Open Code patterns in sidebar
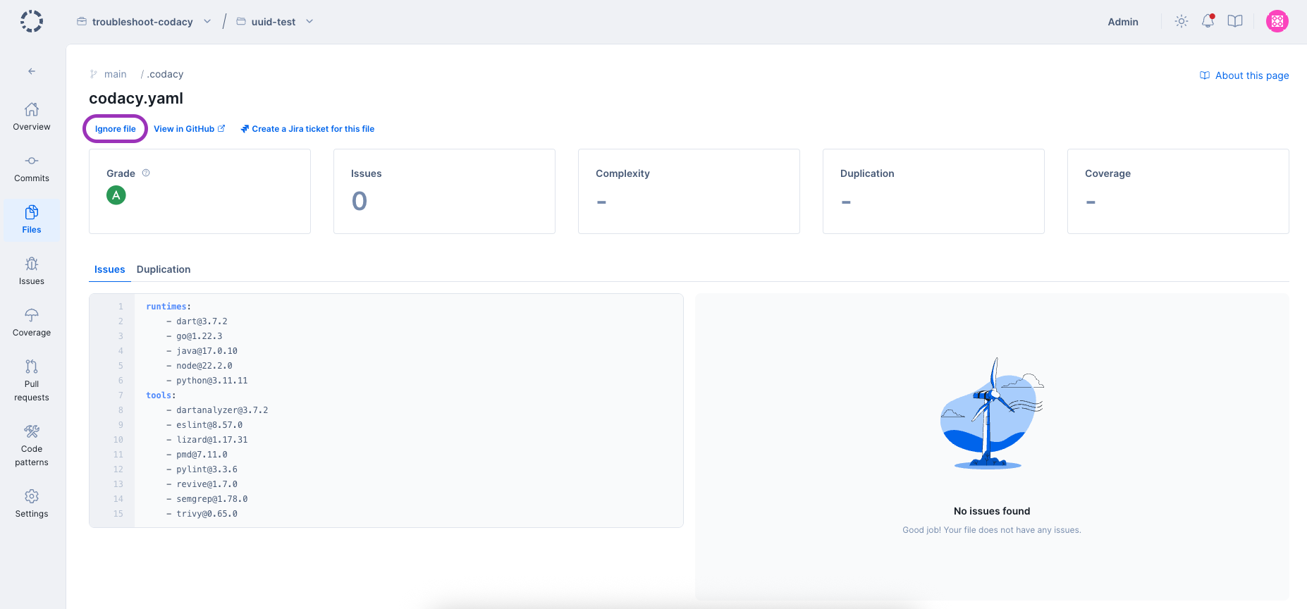 point(32,445)
